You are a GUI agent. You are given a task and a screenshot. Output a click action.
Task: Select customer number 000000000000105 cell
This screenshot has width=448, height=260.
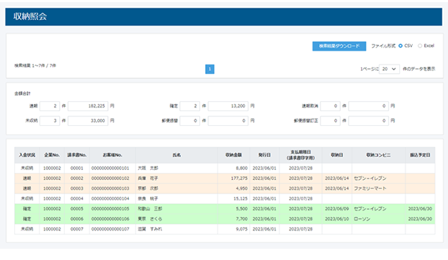(x=113, y=209)
